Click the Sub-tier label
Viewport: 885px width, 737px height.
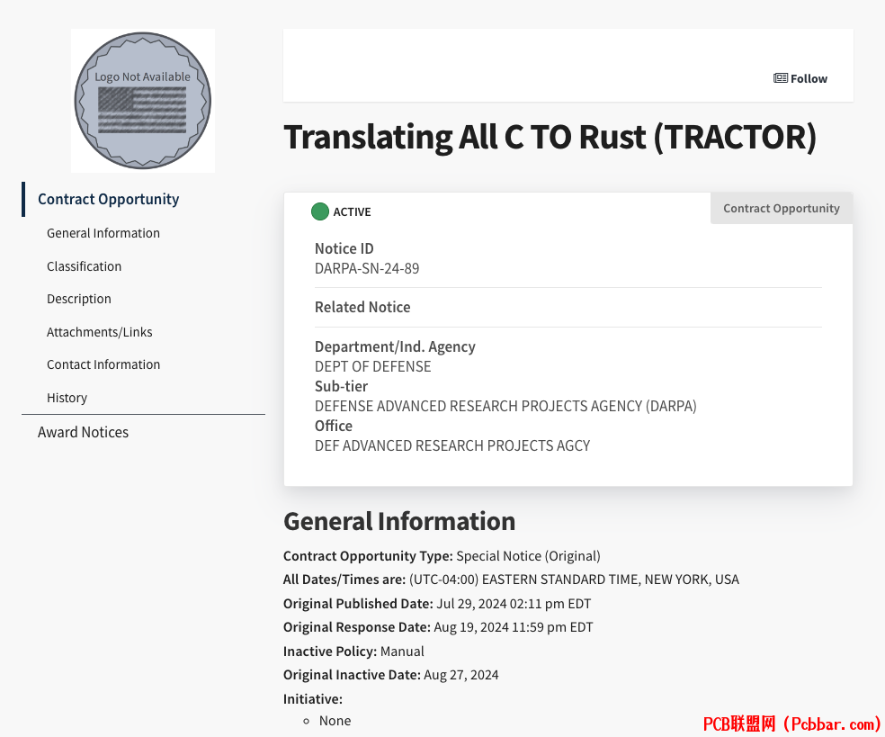[x=342, y=386]
